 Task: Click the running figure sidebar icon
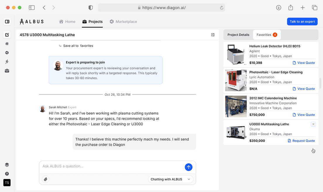pos(7,62)
